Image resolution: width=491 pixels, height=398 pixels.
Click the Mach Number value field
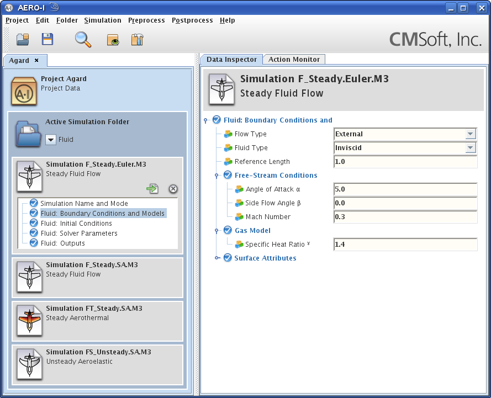point(405,217)
